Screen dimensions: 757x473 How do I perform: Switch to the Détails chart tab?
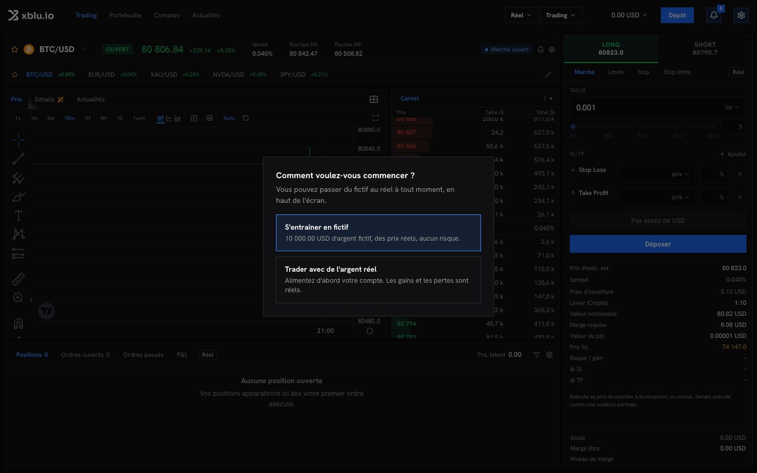click(x=49, y=99)
